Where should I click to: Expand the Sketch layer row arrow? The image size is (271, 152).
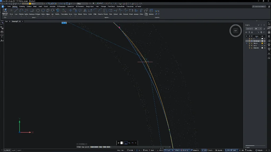pos(247,43)
